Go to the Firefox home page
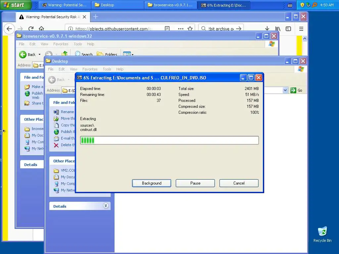This screenshot has width=339, height=254. click(x=41, y=29)
